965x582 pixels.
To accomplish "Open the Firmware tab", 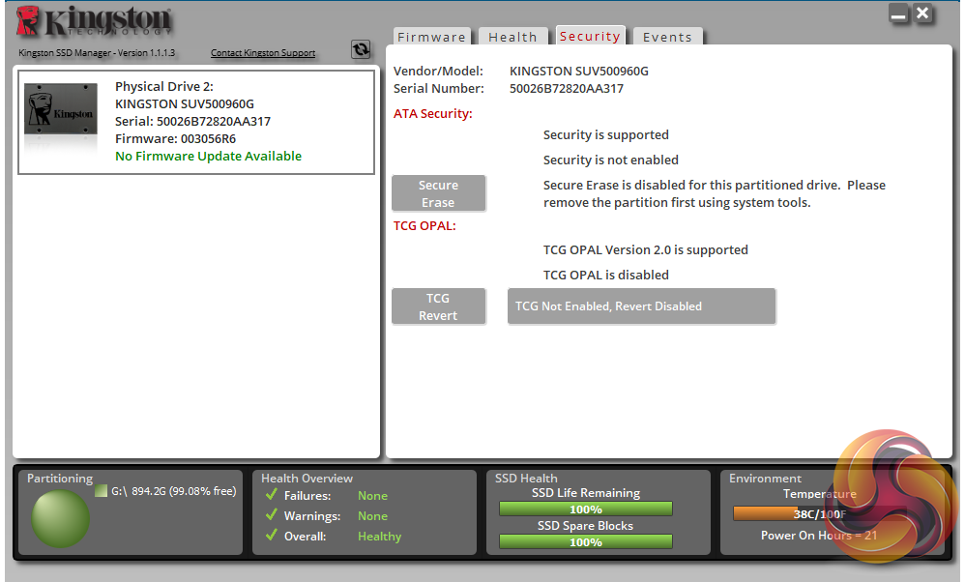I will pos(431,37).
